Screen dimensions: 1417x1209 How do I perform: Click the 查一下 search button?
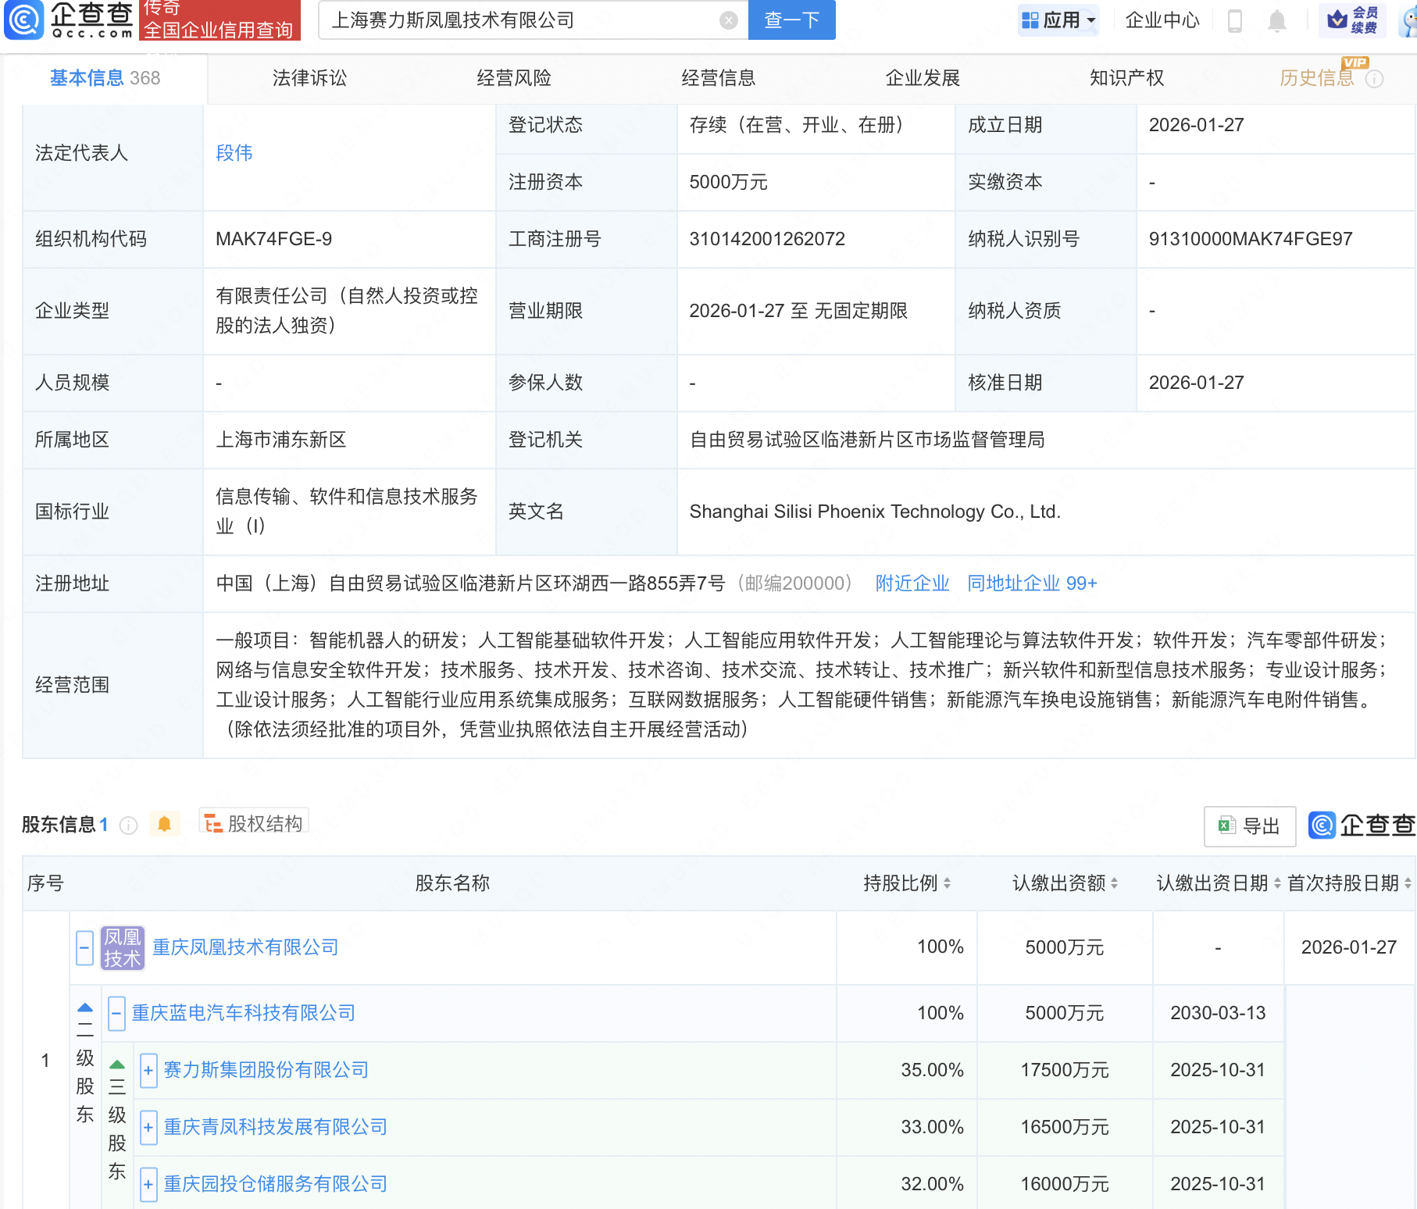(x=791, y=20)
